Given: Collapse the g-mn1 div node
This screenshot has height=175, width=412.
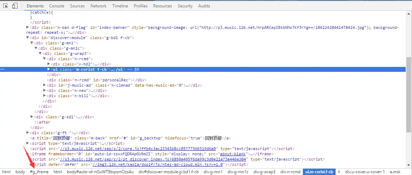Looking at the screenshot, I should tap(32, 43).
